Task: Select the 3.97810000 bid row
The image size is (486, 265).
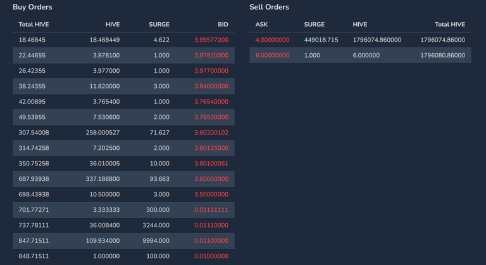Action: 123,56
